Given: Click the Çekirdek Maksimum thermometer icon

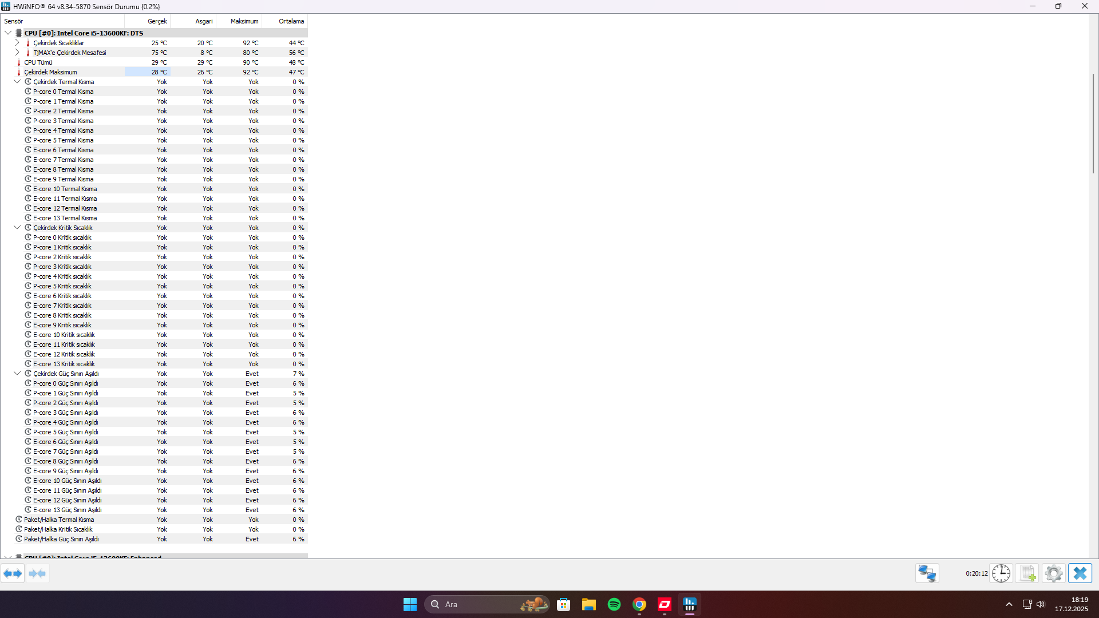Looking at the screenshot, I should point(19,72).
